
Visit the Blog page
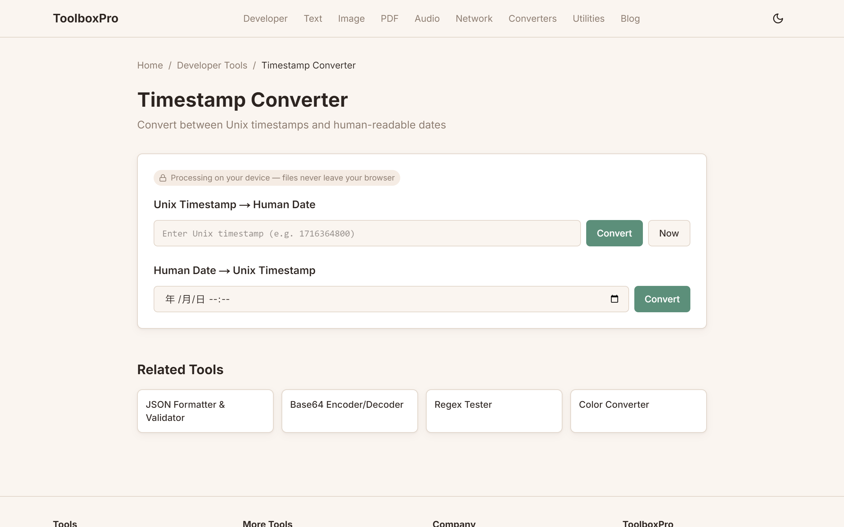point(630,18)
